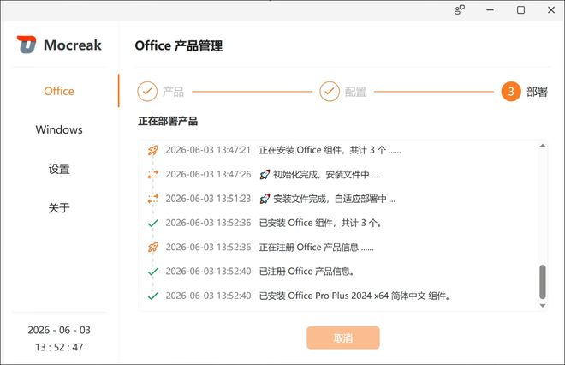Click rocket emoji before 安装文件完成
The width and height of the screenshot is (565, 365).
(265, 199)
